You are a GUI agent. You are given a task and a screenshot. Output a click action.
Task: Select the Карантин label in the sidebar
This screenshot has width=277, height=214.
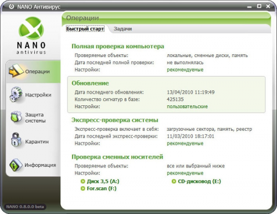click(x=37, y=142)
